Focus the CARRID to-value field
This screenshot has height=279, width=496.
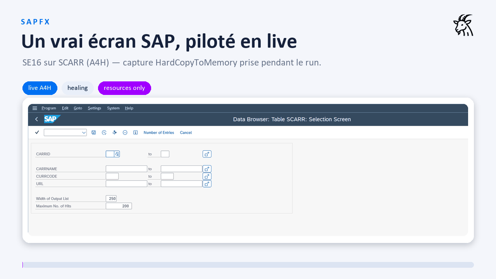165,154
